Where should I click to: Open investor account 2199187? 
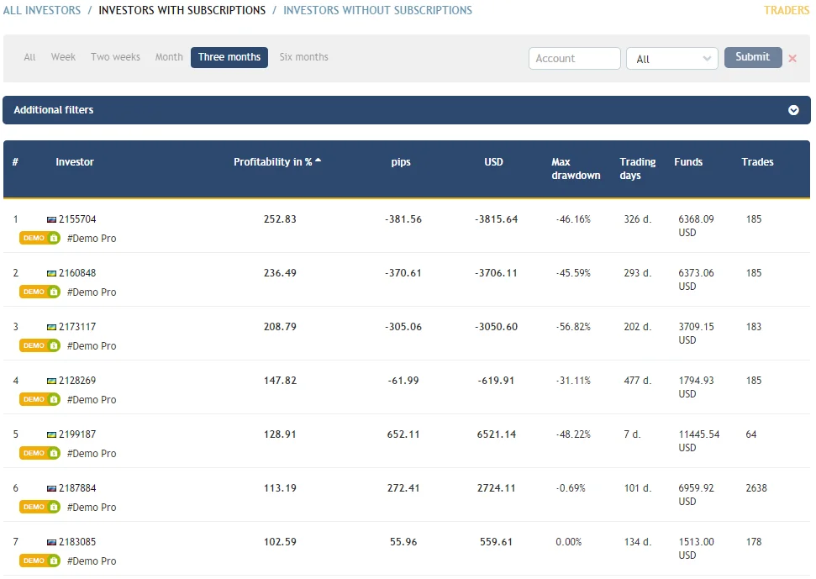pos(77,434)
